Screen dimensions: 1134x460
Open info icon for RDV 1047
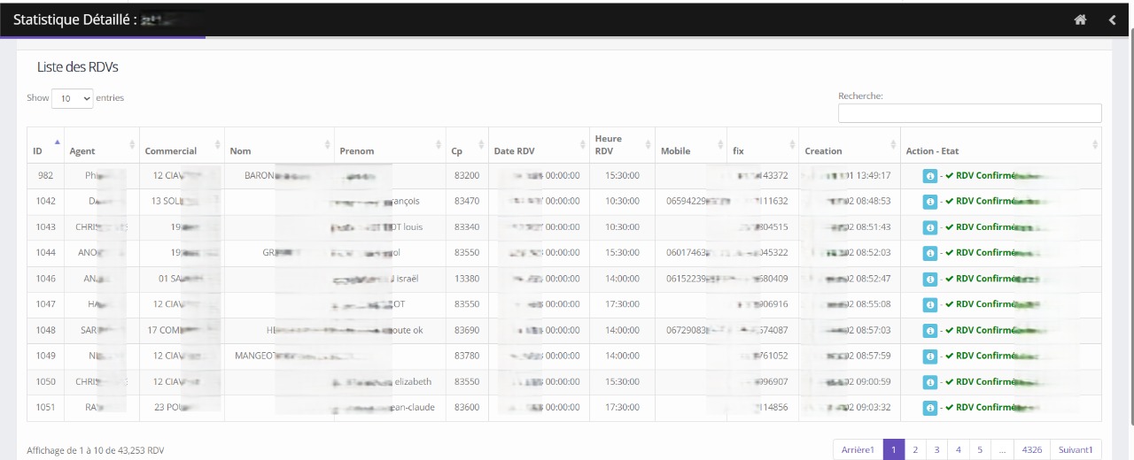(x=929, y=304)
